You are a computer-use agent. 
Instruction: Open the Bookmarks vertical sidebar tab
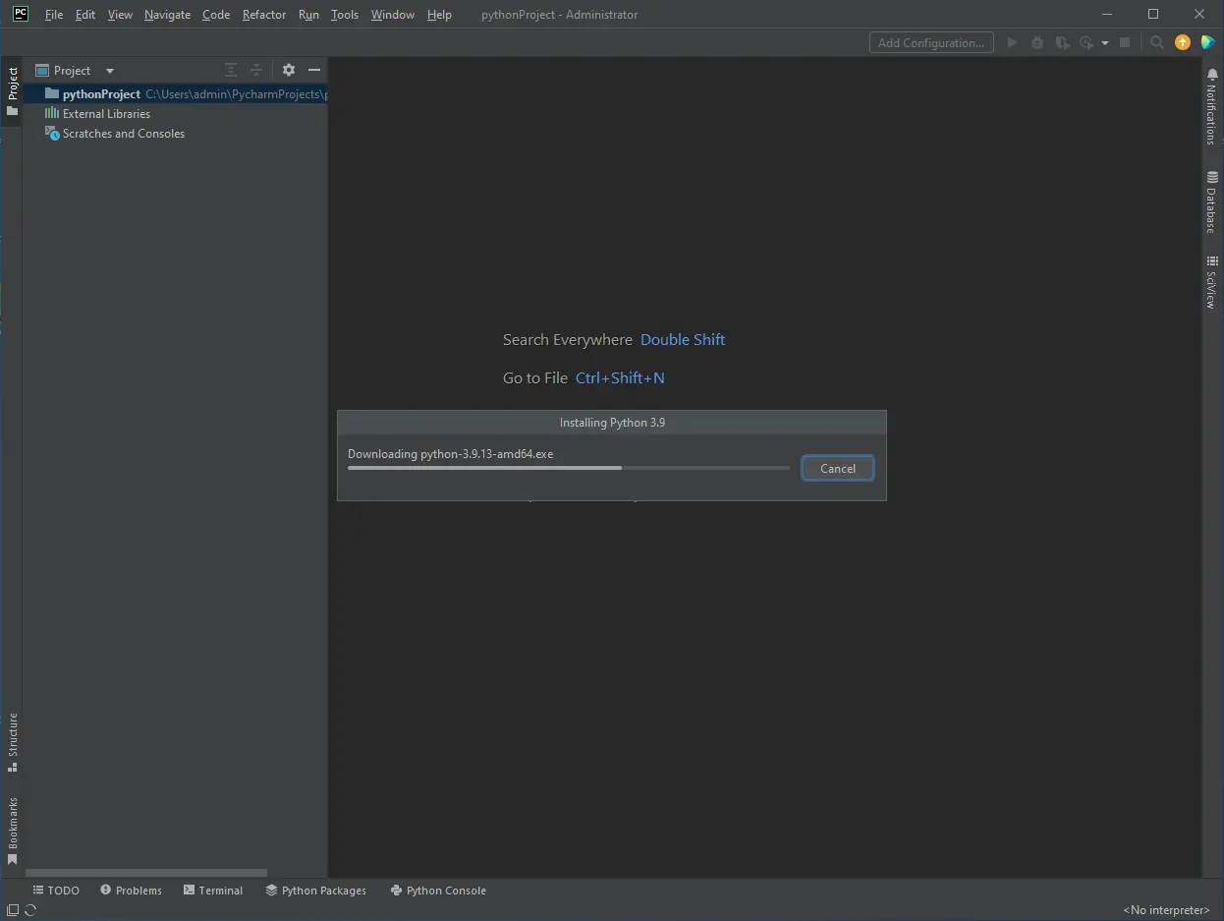pyautogui.click(x=12, y=832)
